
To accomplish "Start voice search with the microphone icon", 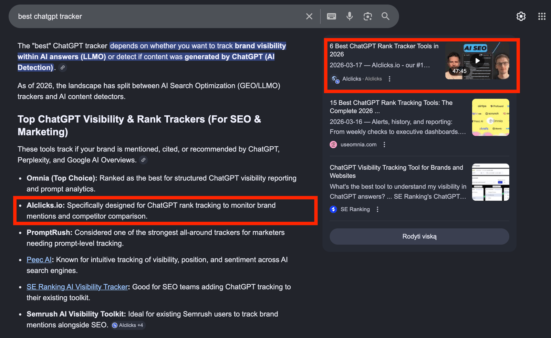I will (350, 16).
